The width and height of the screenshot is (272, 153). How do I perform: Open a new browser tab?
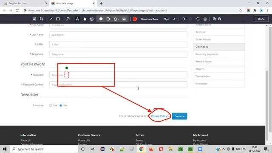[x=101, y=3]
